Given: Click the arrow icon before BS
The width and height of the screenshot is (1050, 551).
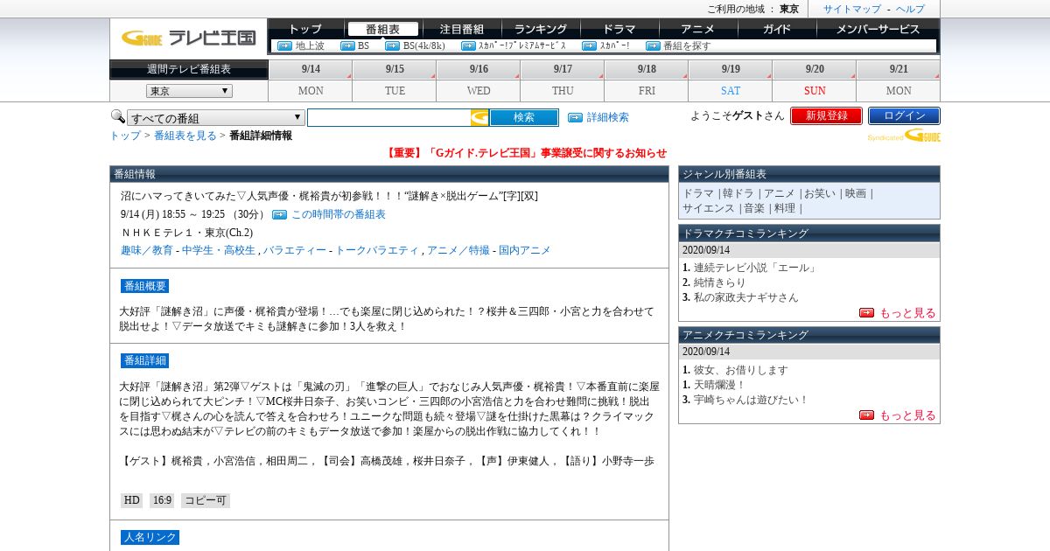Looking at the screenshot, I should 347,45.
